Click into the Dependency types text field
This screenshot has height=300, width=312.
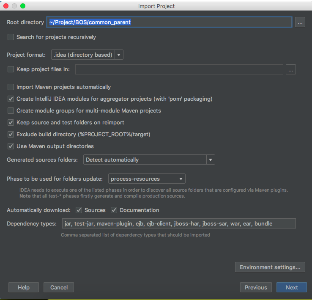coord(178,224)
